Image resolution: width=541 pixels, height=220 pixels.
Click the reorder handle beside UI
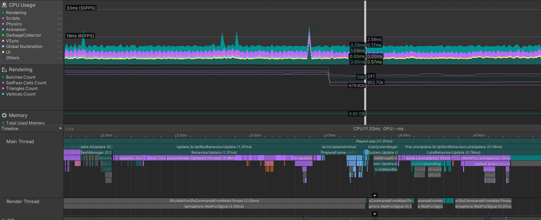pyautogui.click(x=59, y=52)
